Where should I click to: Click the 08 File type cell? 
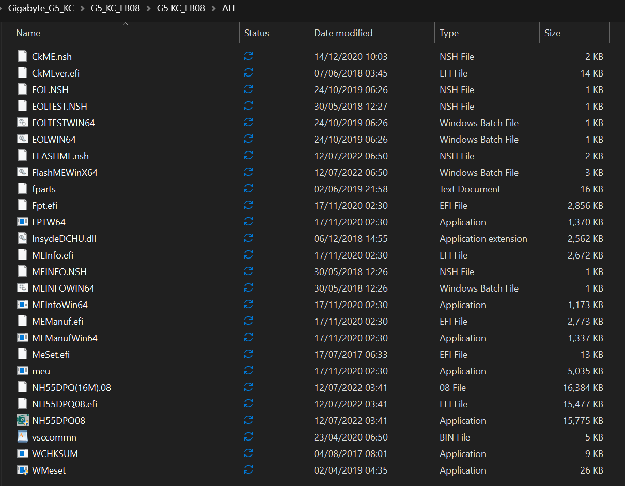click(452, 387)
